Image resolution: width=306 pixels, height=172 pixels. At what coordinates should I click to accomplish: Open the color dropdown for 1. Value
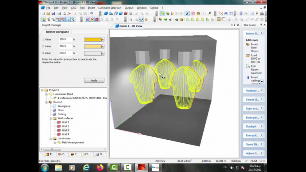coord(103,39)
